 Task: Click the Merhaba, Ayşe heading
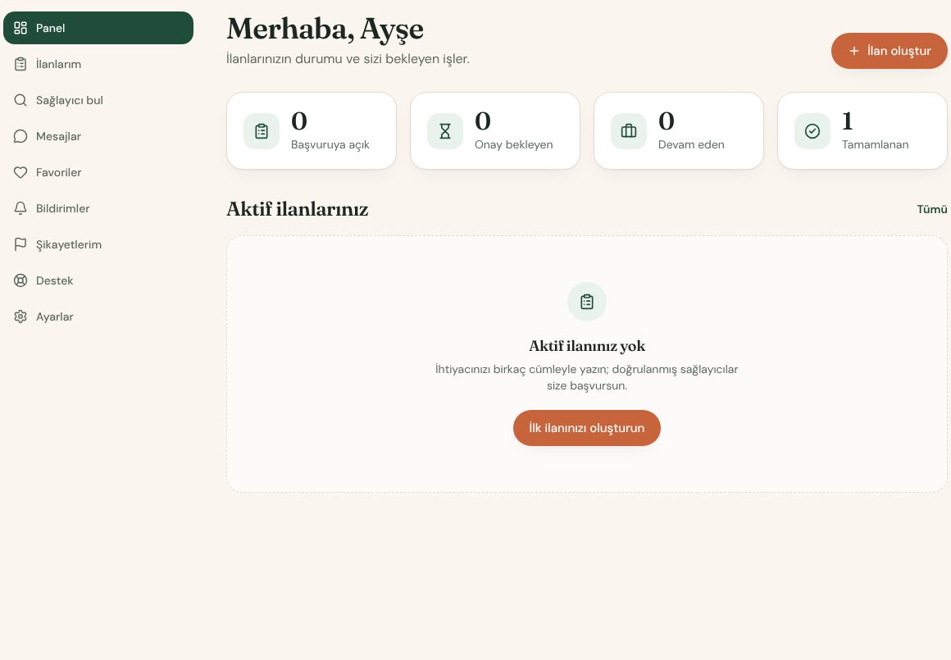click(325, 30)
